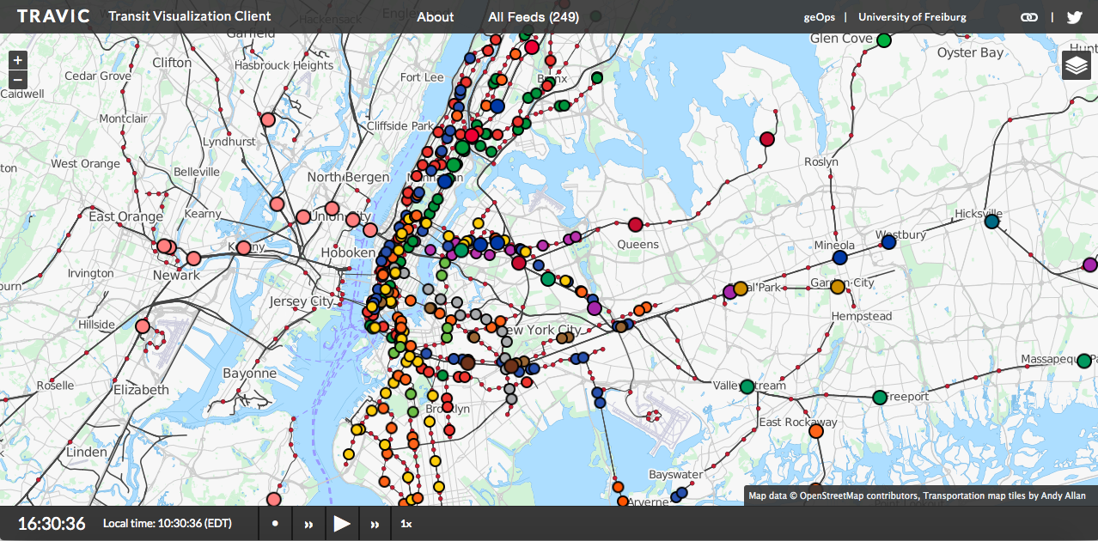Click the Bayswater map label
Image resolution: width=1098 pixels, height=541 pixels.
(675, 474)
